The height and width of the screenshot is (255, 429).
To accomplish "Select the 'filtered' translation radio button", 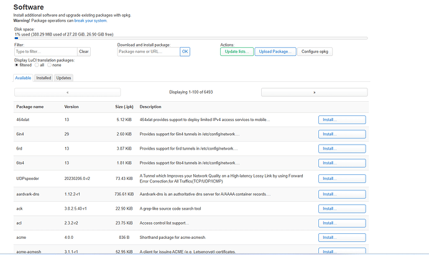I will click(17, 64).
